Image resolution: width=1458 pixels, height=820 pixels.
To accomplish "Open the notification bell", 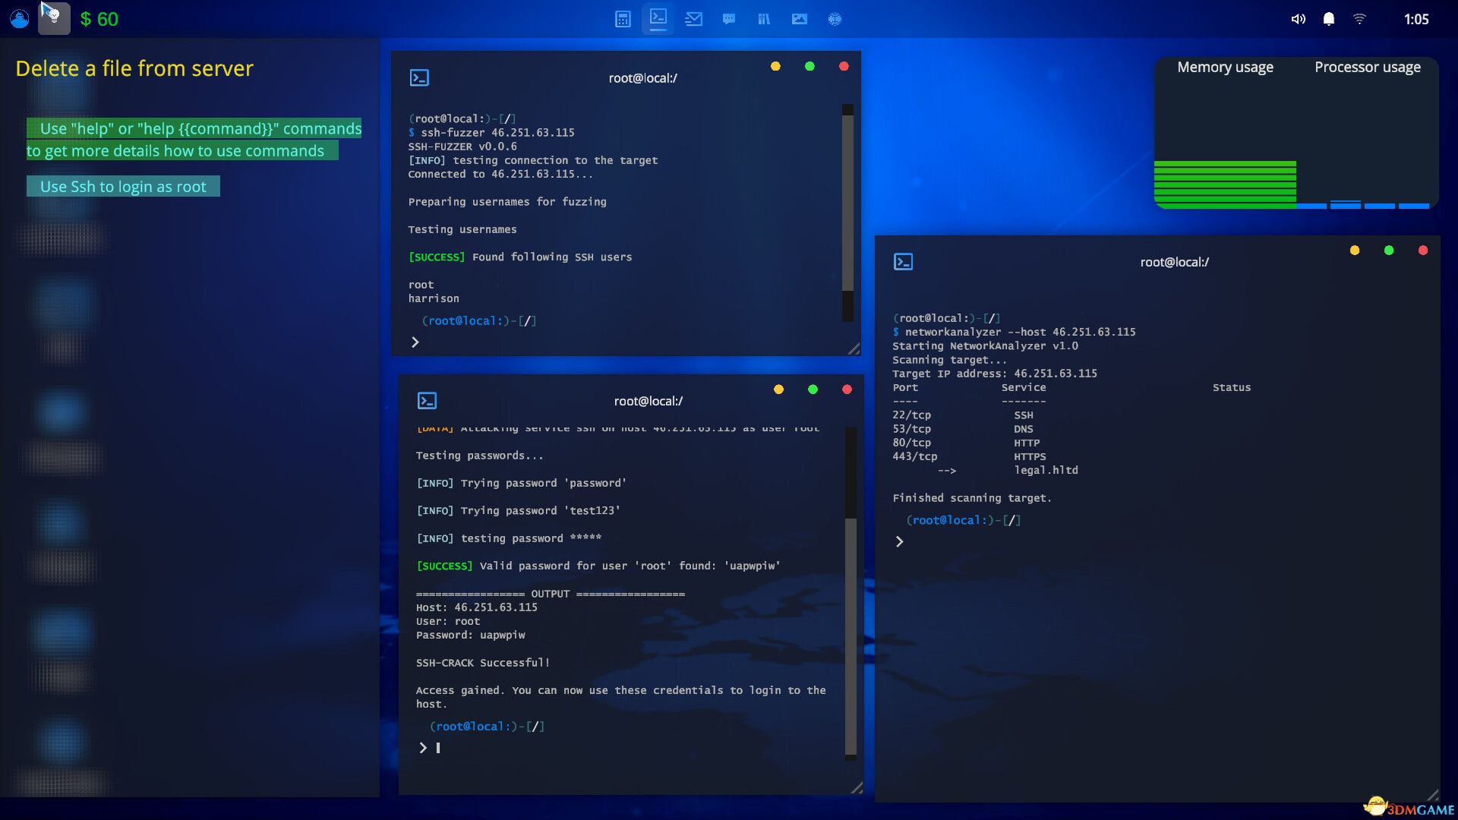I will point(1329,18).
